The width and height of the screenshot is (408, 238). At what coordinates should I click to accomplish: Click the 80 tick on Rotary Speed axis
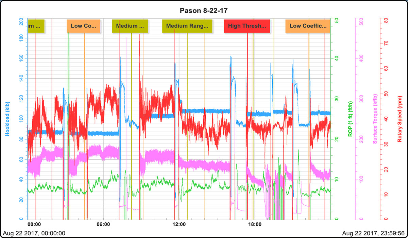(386, 20)
